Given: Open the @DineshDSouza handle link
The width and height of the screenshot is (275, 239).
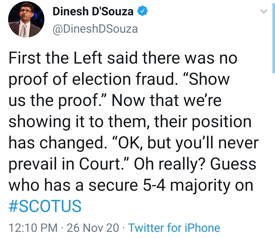Looking at the screenshot, I should click(95, 29).
